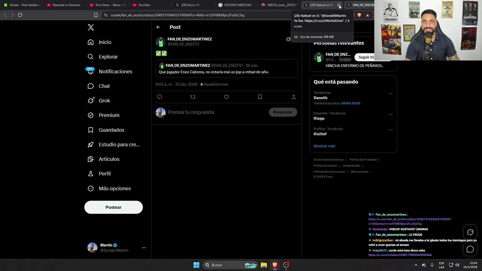Open Chat messages in sidebar
The image size is (482, 271).
[99, 86]
